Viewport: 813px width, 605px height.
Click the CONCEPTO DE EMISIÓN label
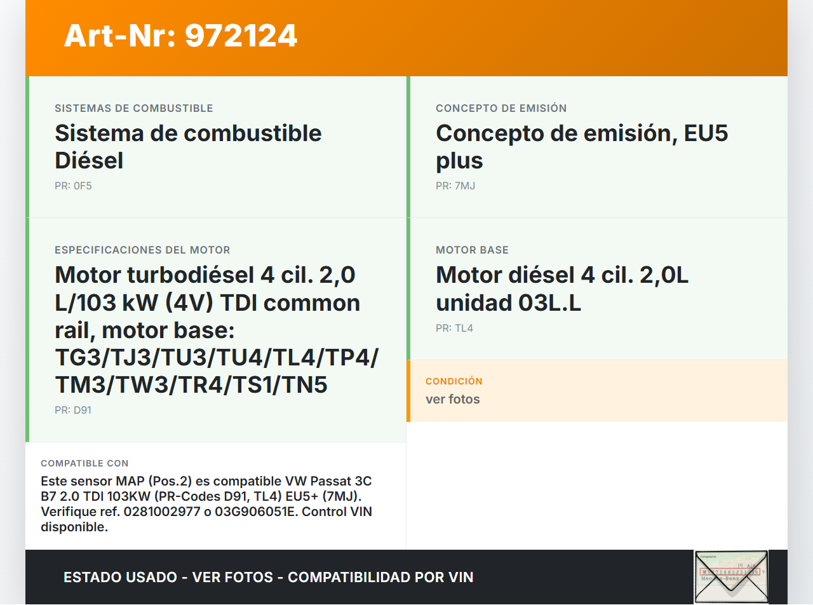click(x=501, y=109)
